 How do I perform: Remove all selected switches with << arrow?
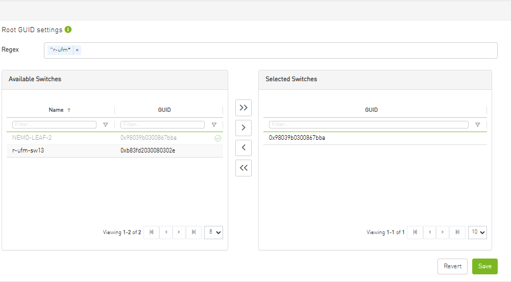[244, 168]
